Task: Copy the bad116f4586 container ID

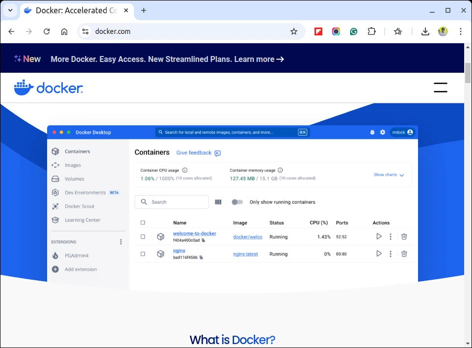Action: point(201,258)
